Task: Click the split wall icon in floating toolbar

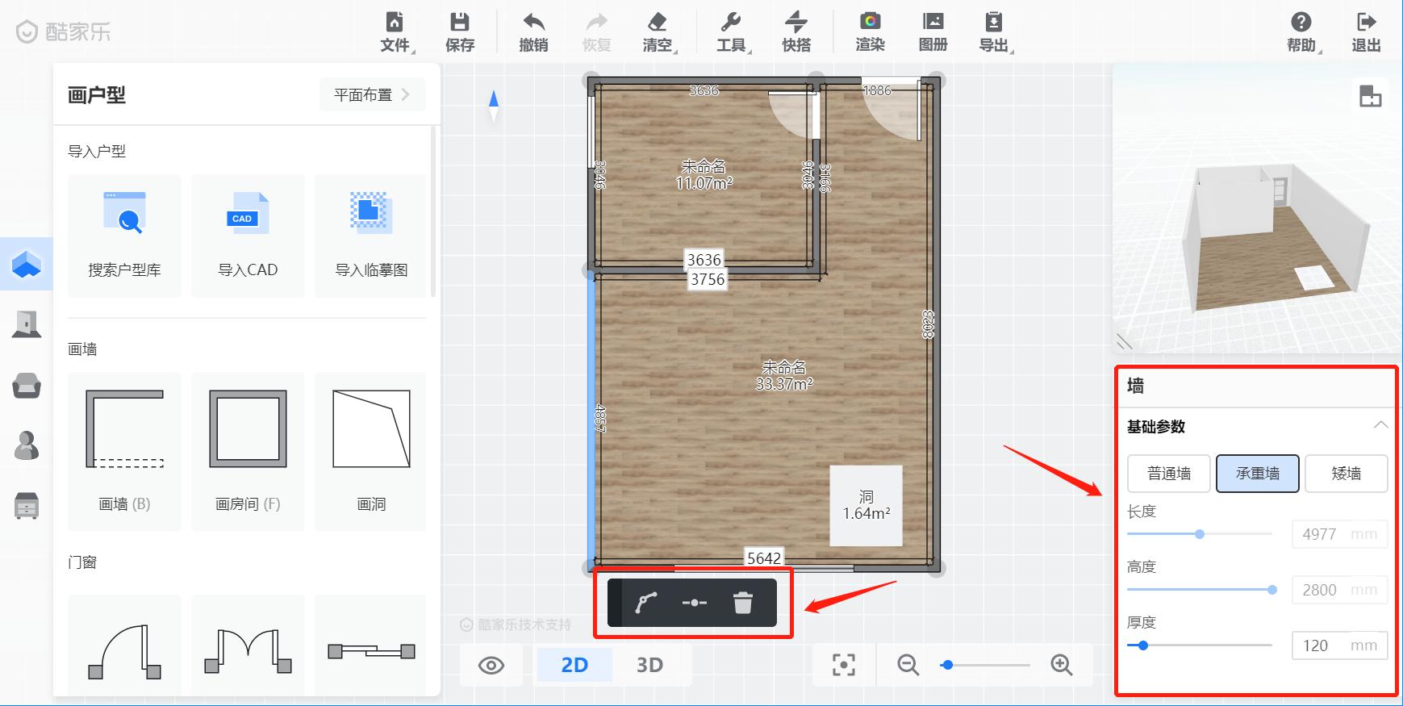Action: tap(694, 603)
